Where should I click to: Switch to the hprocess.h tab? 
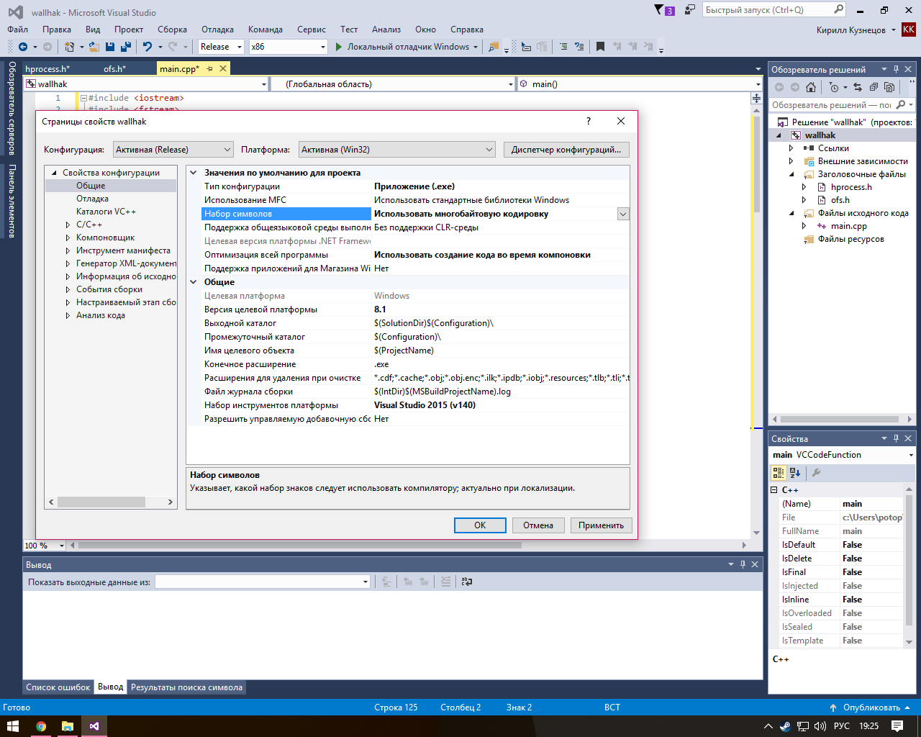pyautogui.click(x=47, y=68)
